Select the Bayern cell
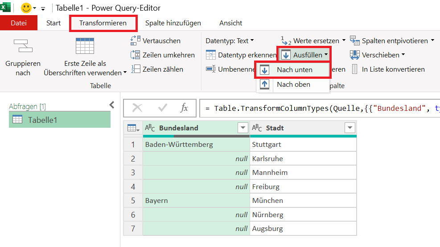This screenshot has height=247, width=440. click(196, 201)
